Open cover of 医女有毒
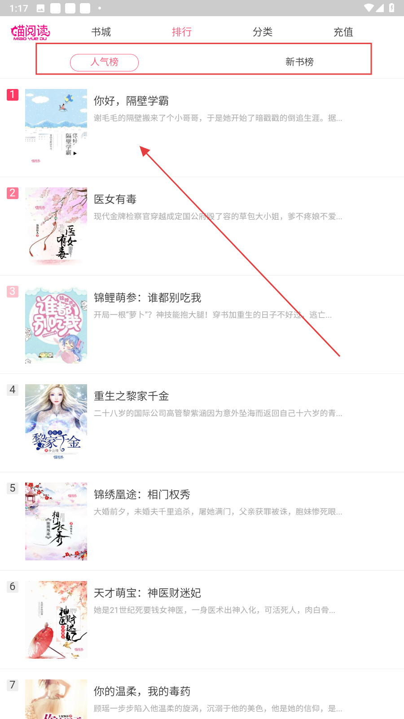 click(x=56, y=226)
